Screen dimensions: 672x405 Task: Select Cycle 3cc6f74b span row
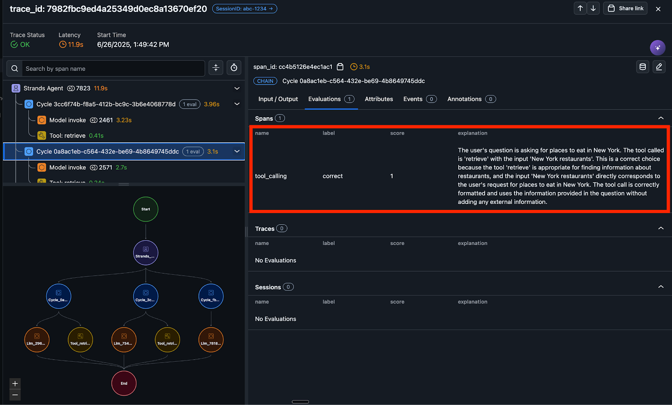coord(124,104)
